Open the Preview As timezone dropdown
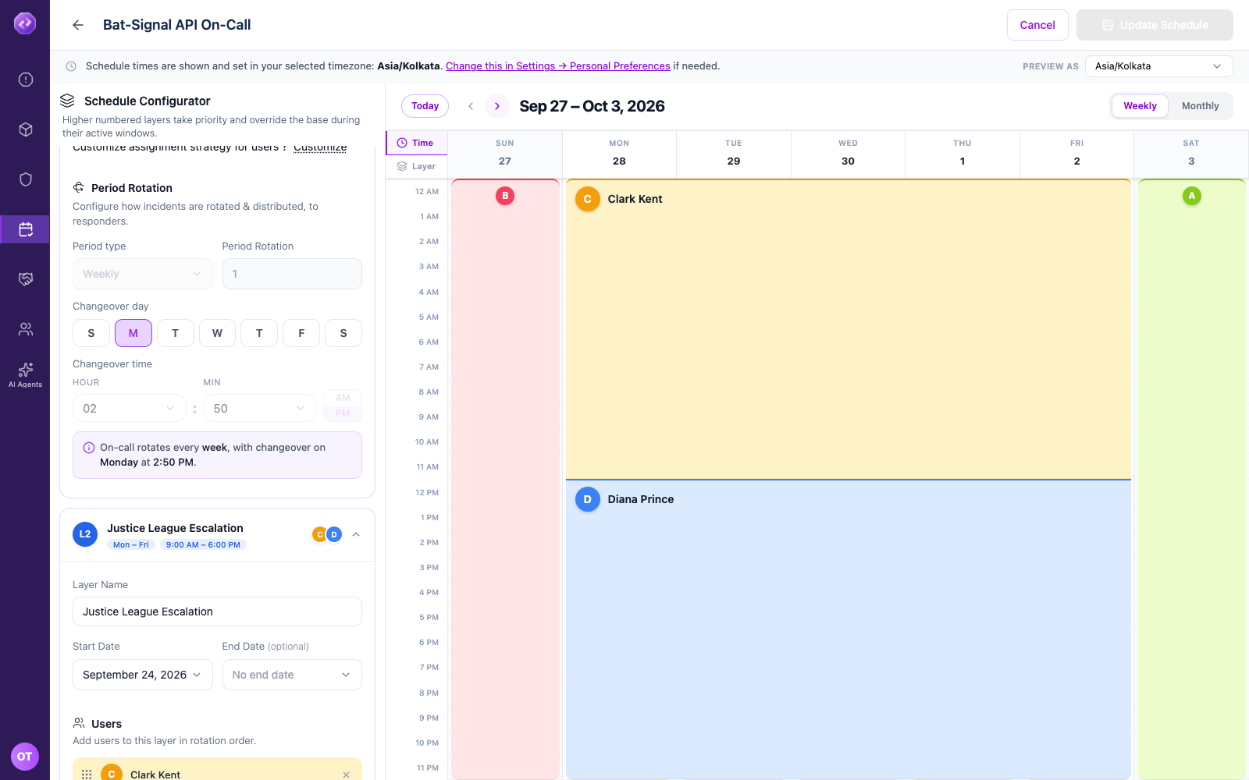1249x780 pixels. 1159,66
